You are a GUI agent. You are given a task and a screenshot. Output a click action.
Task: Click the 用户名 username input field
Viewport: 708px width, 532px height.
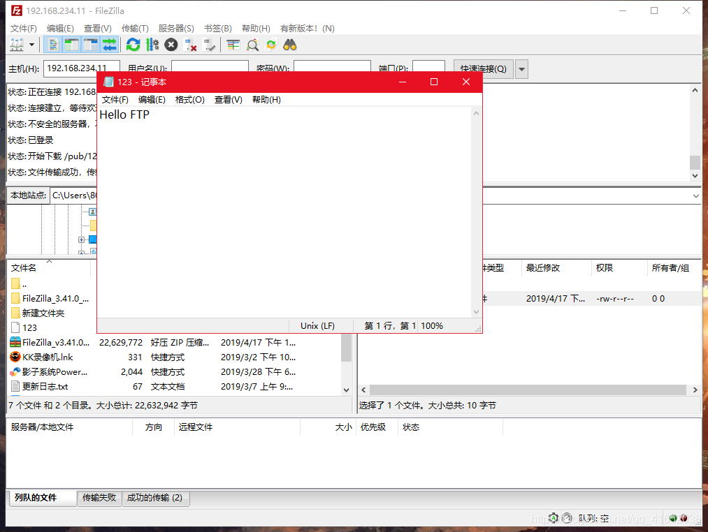[210, 66]
